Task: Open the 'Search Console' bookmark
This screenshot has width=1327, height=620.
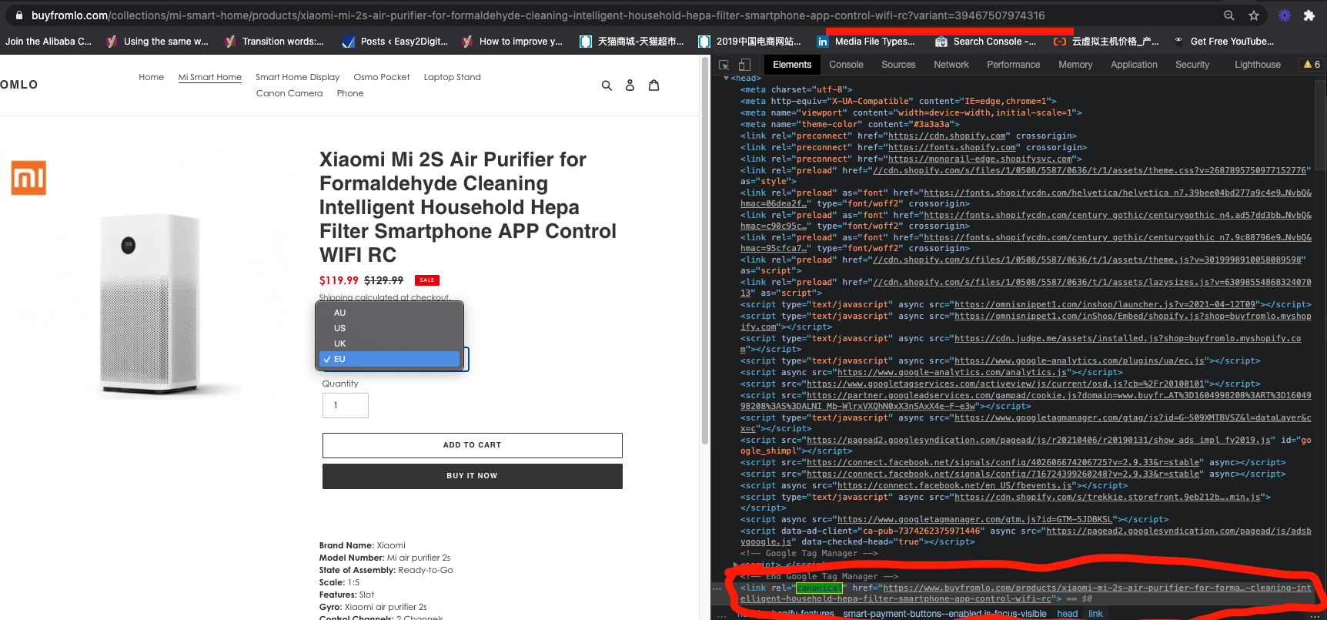Action: click(985, 42)
